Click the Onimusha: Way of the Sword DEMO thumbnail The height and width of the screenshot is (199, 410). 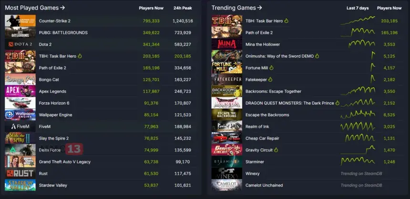click(x=227, y=56)
